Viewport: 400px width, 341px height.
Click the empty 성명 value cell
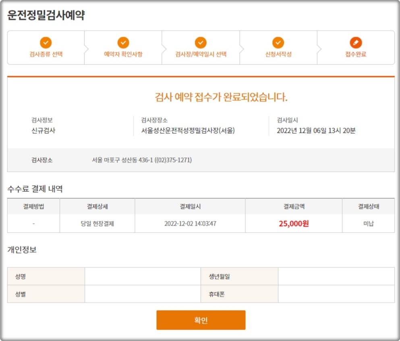pos(143,276)
